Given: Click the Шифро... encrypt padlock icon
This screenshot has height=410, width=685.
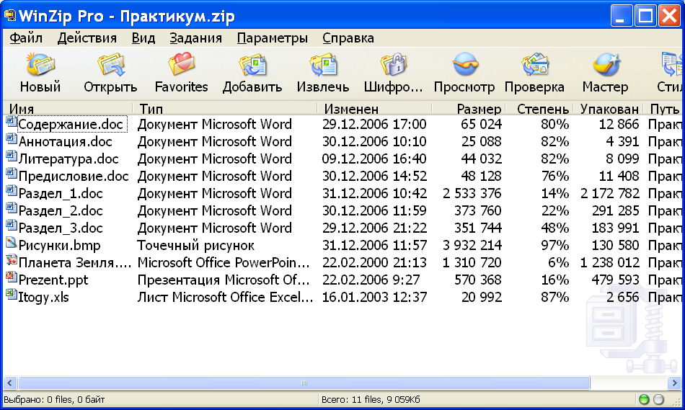Looking at the screenshot, I should click(393, 65).
